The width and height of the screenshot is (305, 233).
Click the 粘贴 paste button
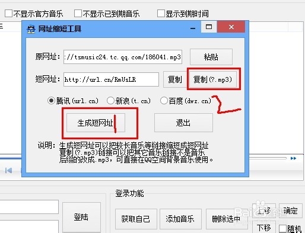point(211,57)
